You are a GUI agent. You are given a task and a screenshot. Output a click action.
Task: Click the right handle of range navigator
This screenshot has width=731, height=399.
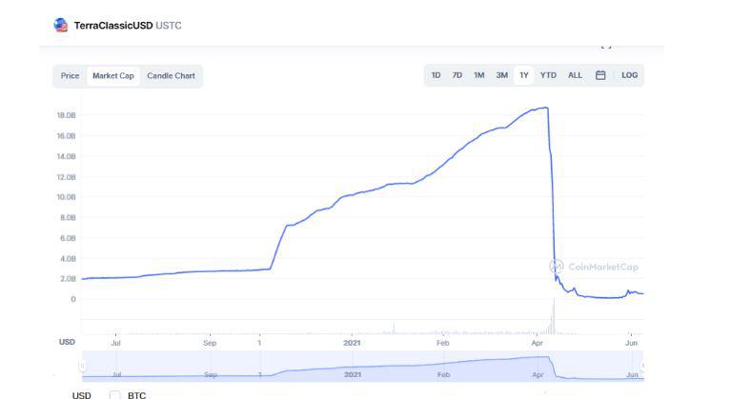click(x=642, y=366)
